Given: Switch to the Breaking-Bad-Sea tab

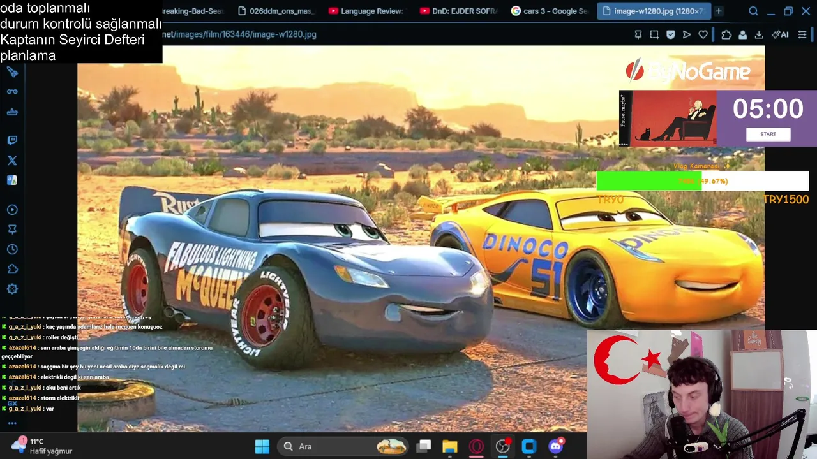Looking at the screenshot, I should click(193, 11).
